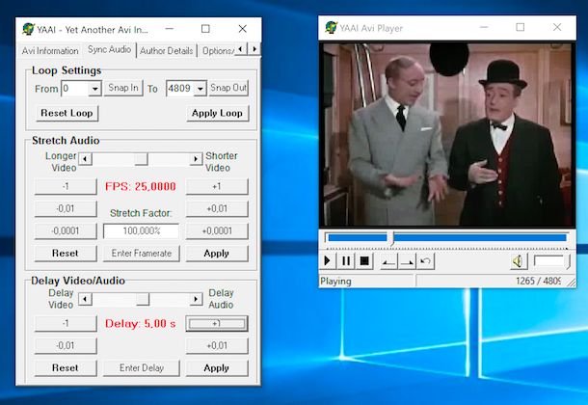Click the +0,01 button in Stretch Audio
The width and height of the screenshot is (588, 405).
tap(217, 208)
